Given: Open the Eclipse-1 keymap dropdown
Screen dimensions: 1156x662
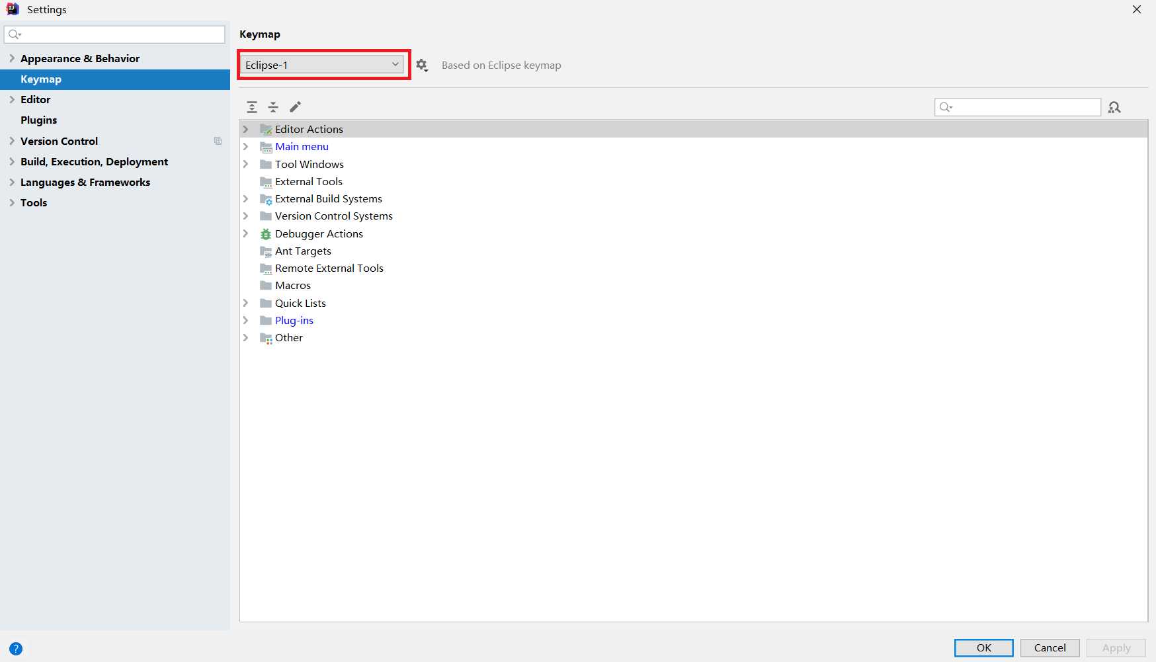Looking at the screenshot, I should tap(321, 65).
